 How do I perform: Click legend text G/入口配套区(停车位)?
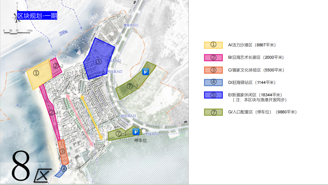click(262, 112)
